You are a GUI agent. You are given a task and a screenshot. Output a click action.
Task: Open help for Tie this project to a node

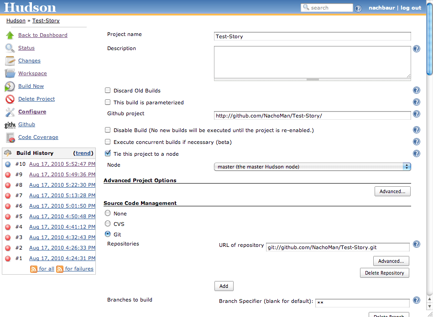[417, 153]
